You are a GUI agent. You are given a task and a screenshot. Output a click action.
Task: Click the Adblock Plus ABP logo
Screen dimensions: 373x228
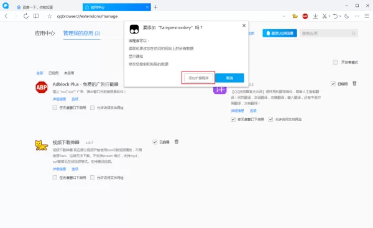(x=42, y=87)
